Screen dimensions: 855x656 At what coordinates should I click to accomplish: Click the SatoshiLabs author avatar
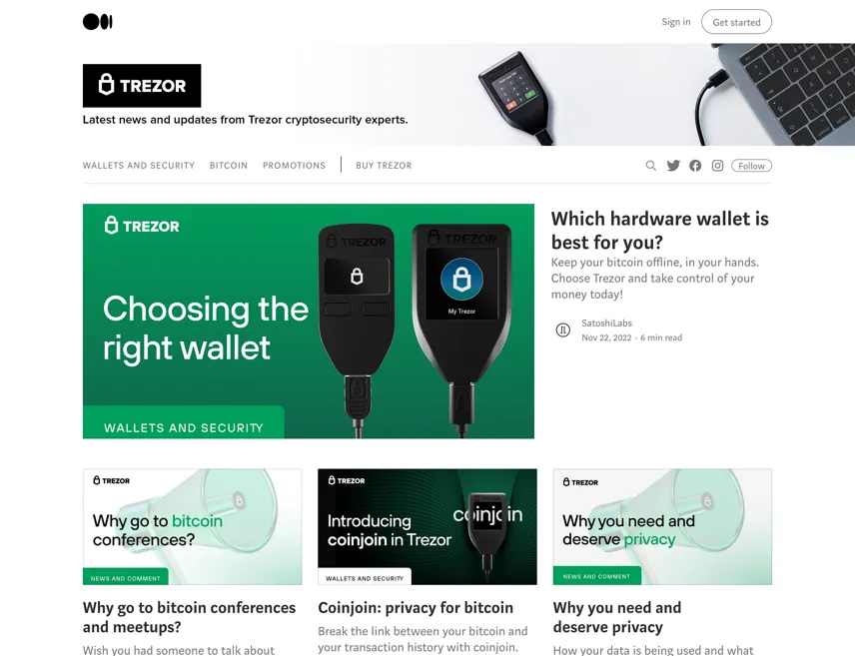tap(562, 329)
